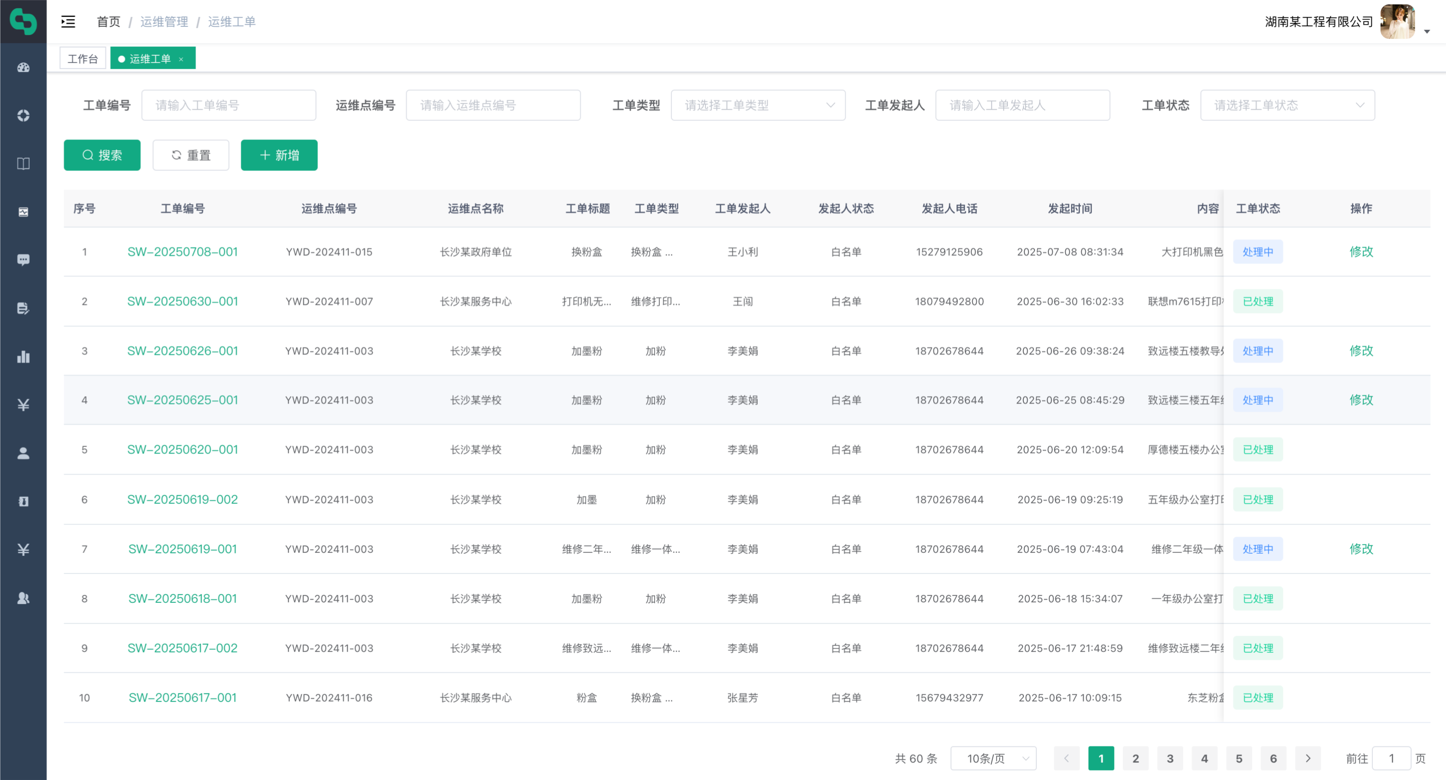Switch to the 工作台 tab
Image resolution: width=1446 pixels, height=780 pixels.
point(82,59)
